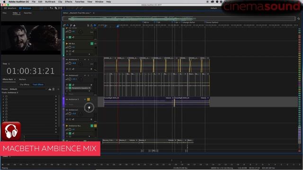Select the Move tool in the toolbar
The height and width of the screenshot is (170, 303).
click(x=51, y=8)
